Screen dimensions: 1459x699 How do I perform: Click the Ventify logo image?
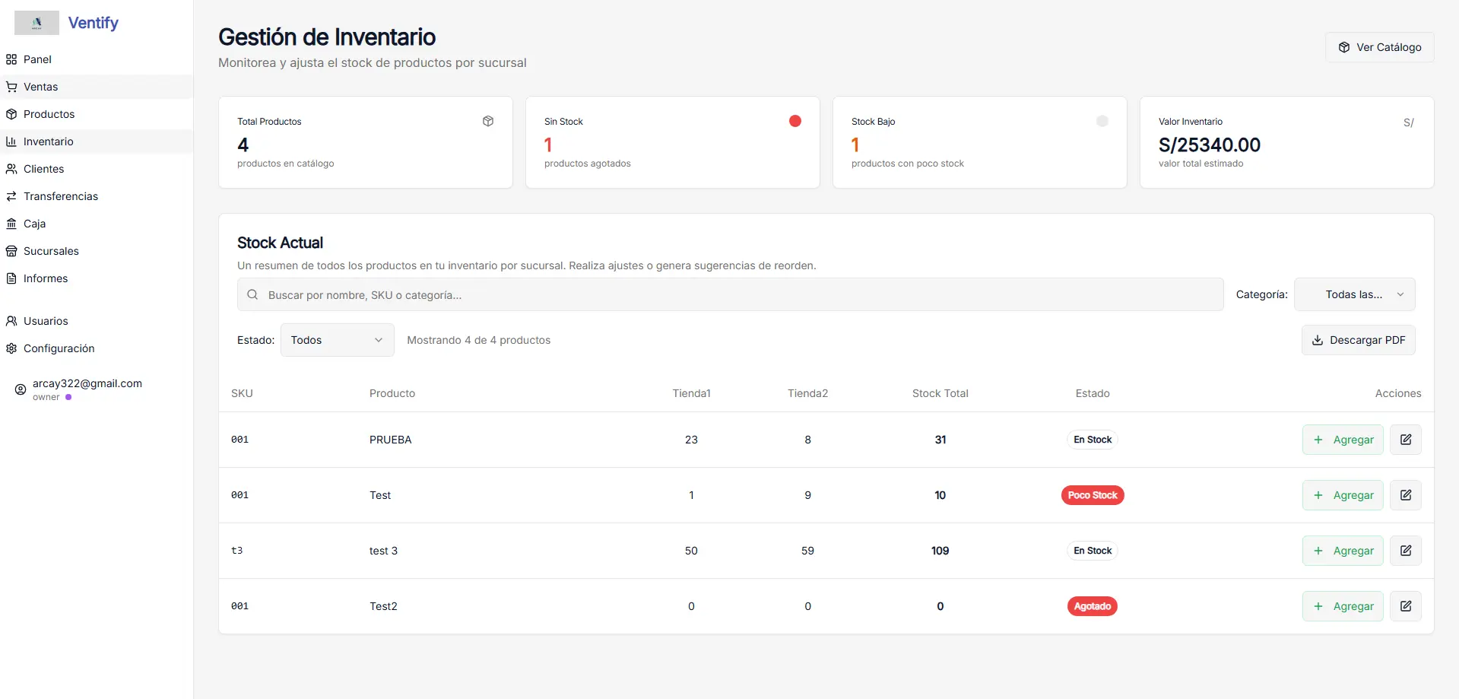tap(36, 23)
